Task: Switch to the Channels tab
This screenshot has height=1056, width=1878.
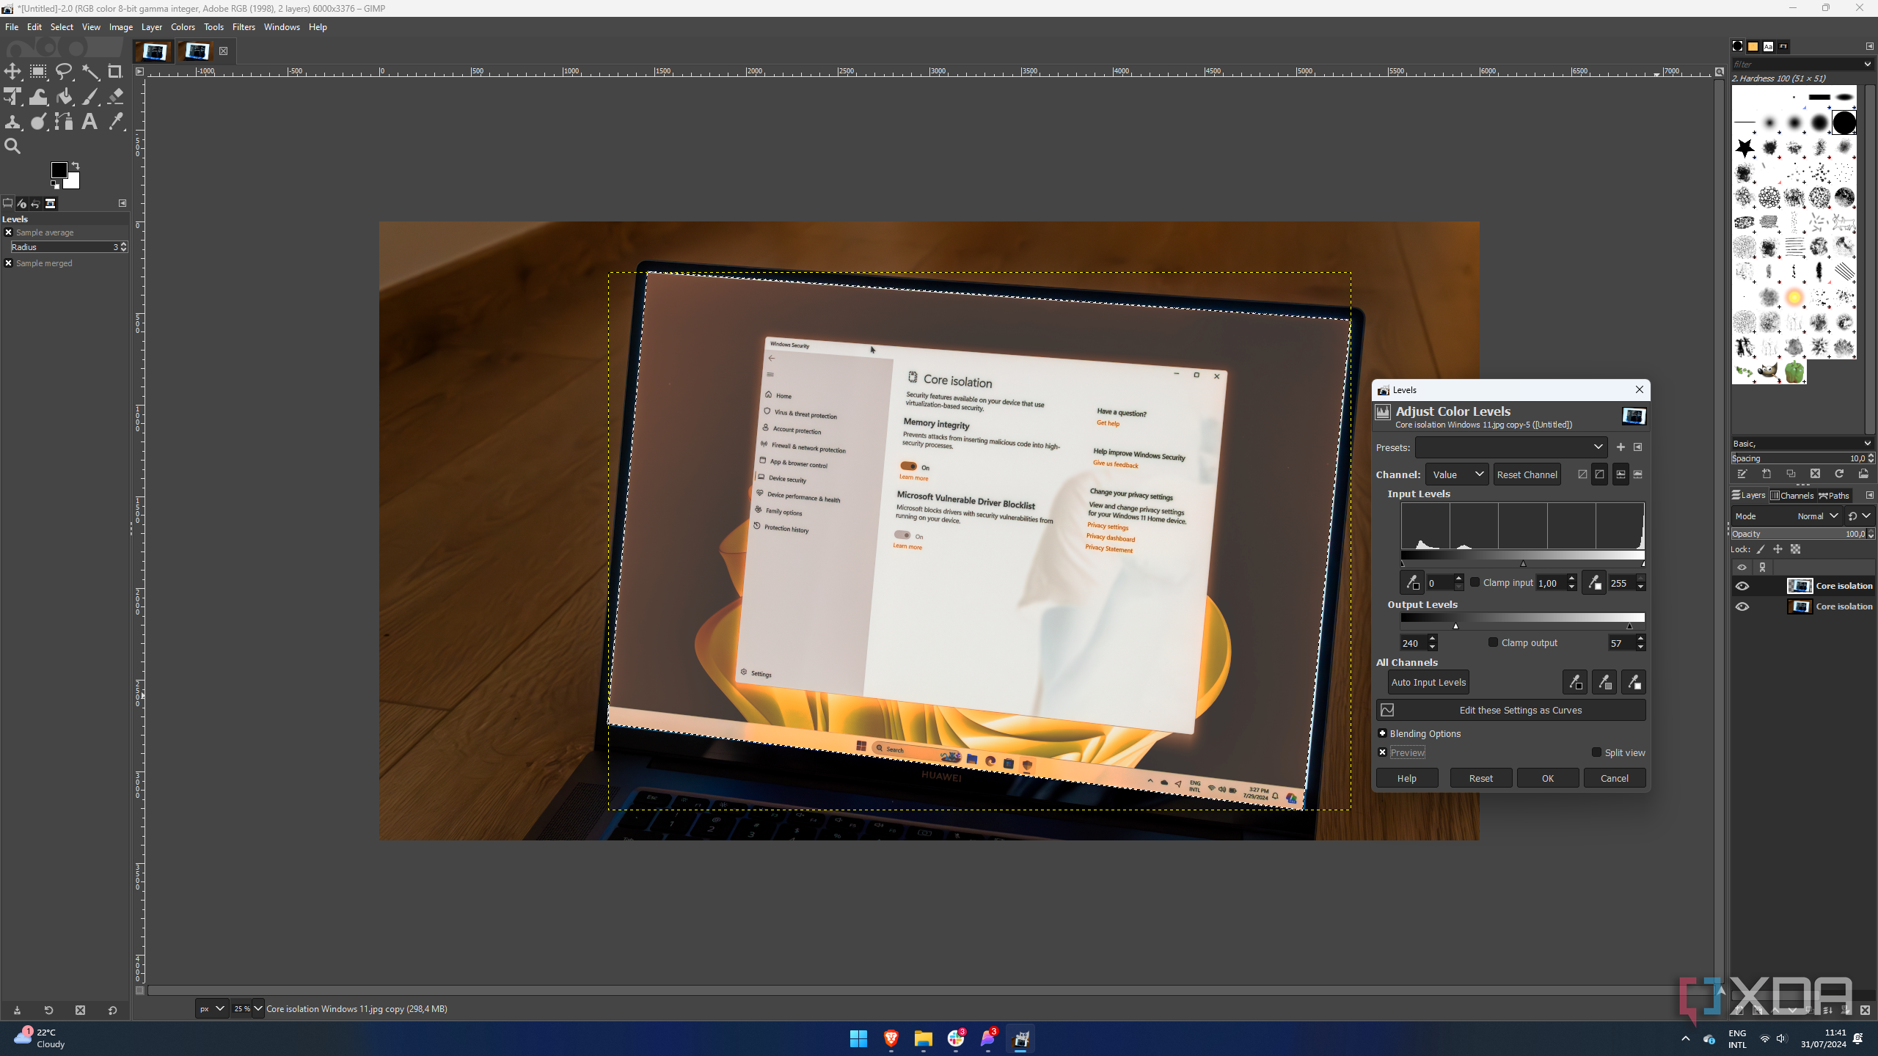Action: pyautogui.click(x=1792, y=496)
